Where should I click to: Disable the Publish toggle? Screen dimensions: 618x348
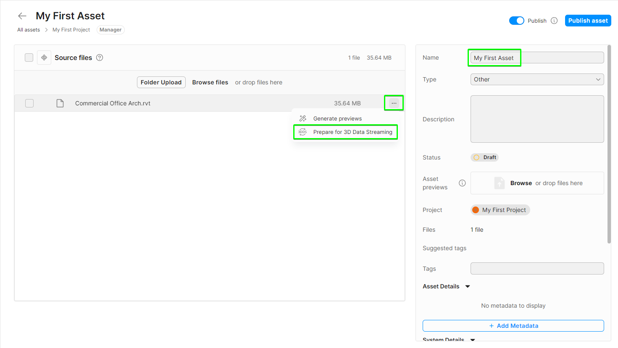(x=516, y=20)
